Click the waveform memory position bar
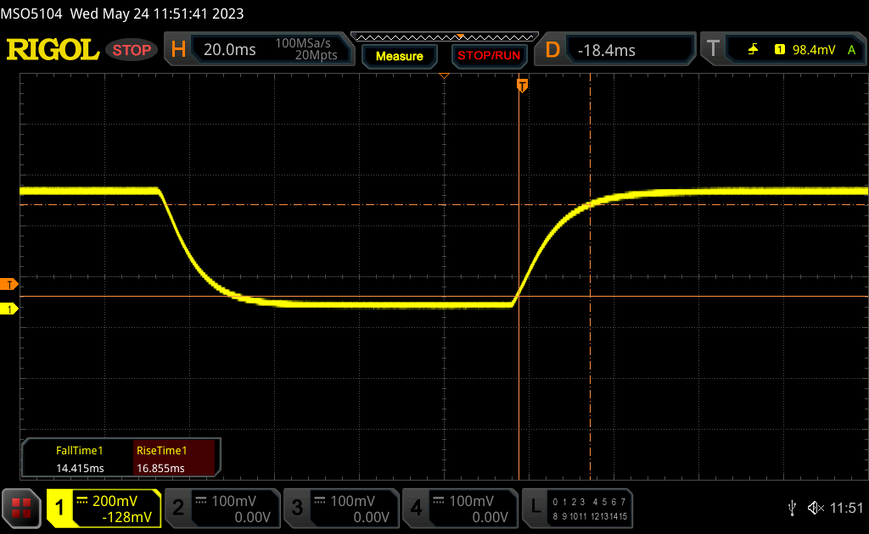Viewport: 869px width, 534px height. point(444,37)
